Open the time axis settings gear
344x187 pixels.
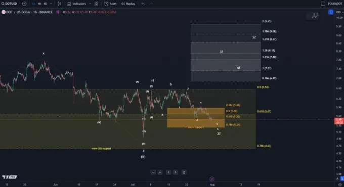click(339, 184)
